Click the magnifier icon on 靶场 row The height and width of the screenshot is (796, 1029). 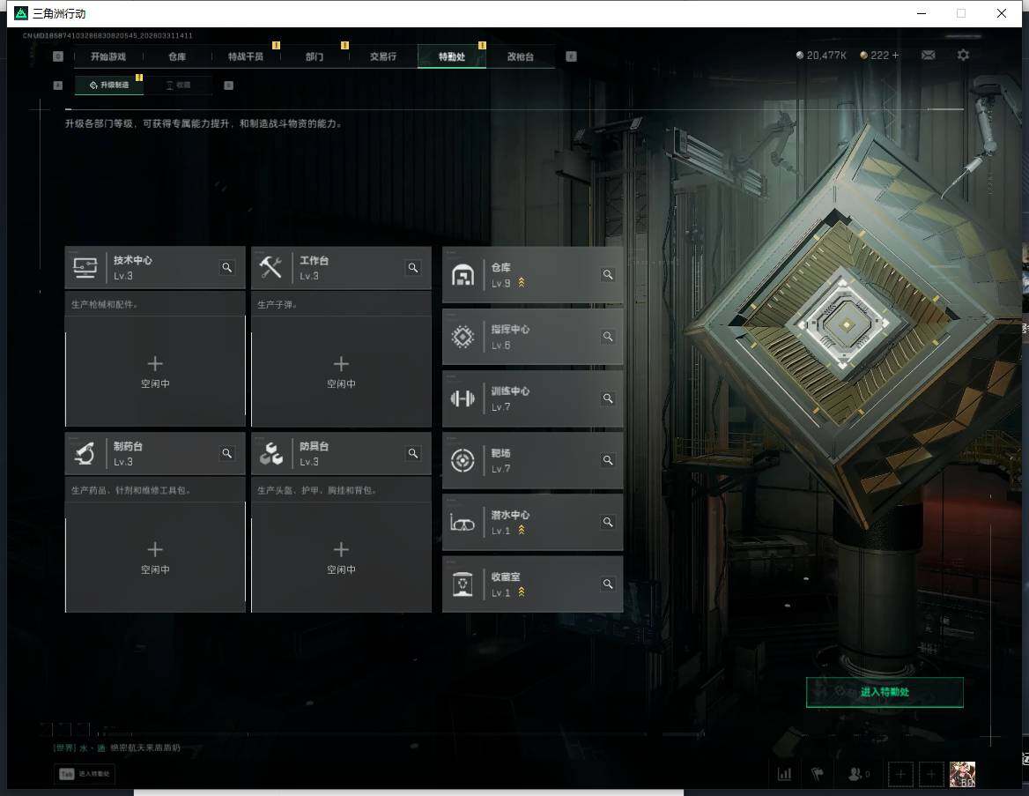608,460
